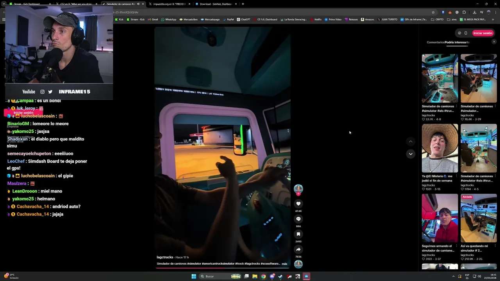
Task: Open the weather widget showing Soleado
Action: tap(11, 276)
